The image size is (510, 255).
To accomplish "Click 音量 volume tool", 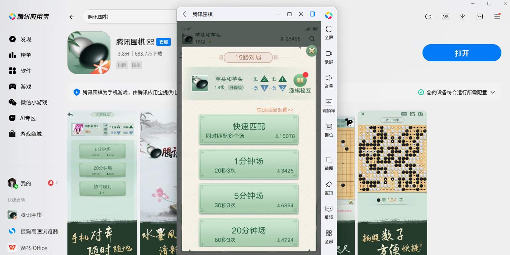I will click(x=329, y=81).
